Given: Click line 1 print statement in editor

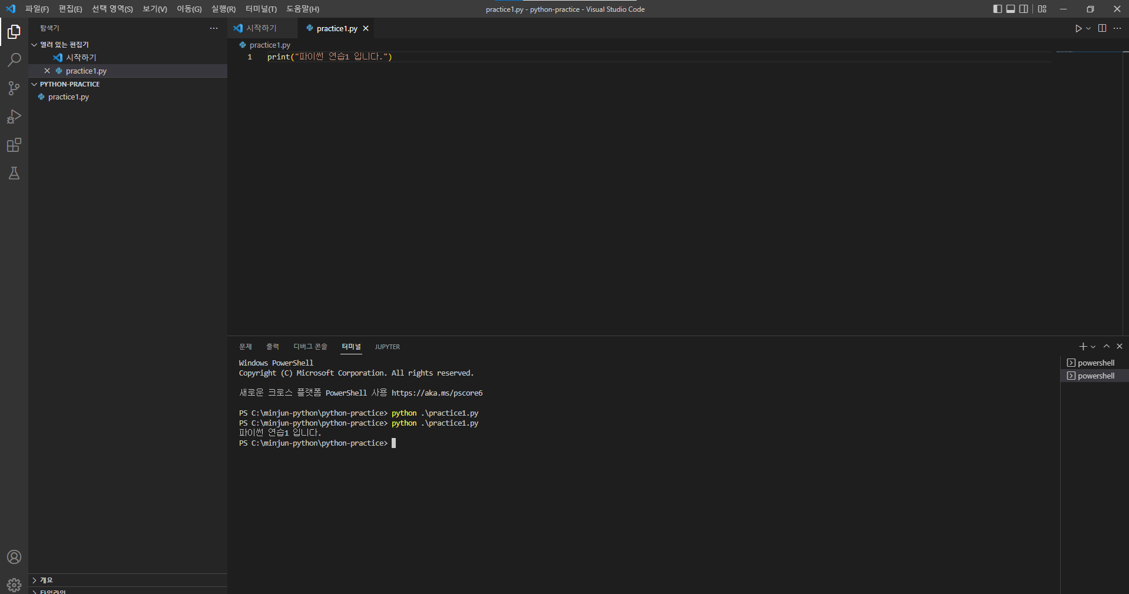Looking at the screenshot, I should (x=329, y=57).
